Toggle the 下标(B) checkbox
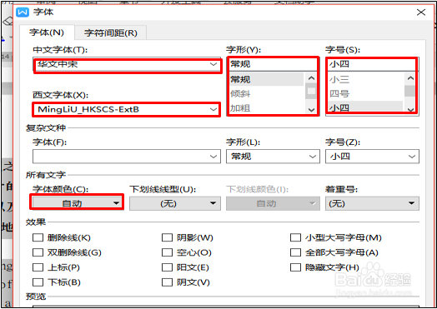This screenshot has width=437, height=309. pos(38,282)
